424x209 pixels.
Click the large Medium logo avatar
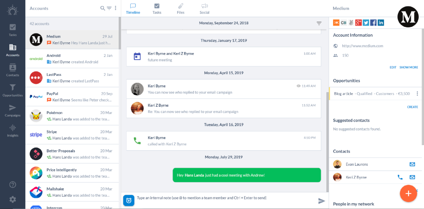[x=408, y=17]
